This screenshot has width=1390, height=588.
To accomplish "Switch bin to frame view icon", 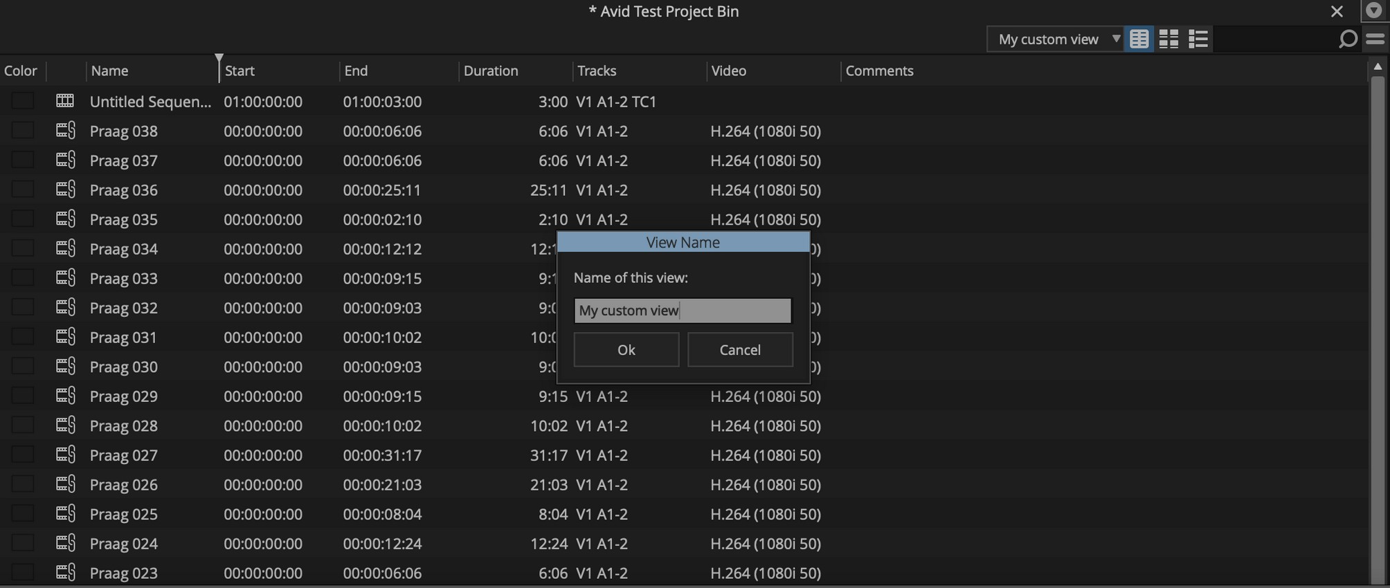I will coord(1168,39).
